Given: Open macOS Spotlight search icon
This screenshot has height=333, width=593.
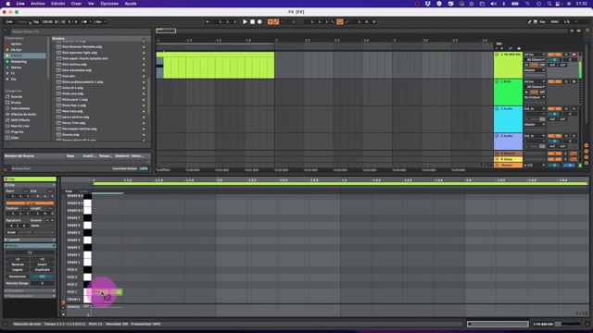Looking at the screenshot, I should 549,4.
